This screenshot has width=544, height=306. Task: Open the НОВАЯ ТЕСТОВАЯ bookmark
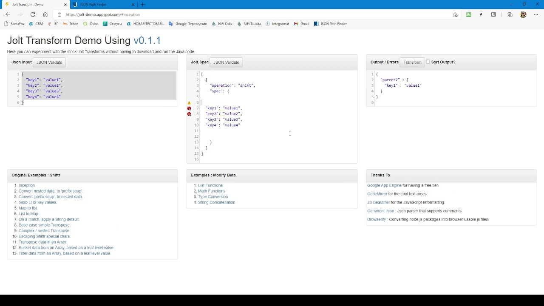pos(145,24)
